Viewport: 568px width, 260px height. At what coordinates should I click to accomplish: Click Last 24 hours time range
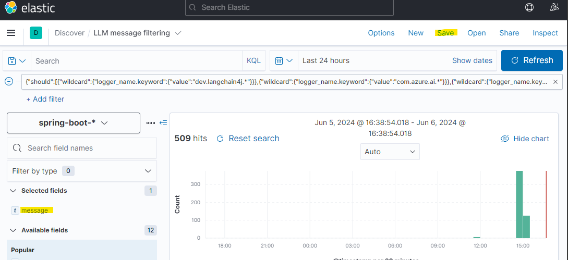pyautogui.click(x=326, y=60)
